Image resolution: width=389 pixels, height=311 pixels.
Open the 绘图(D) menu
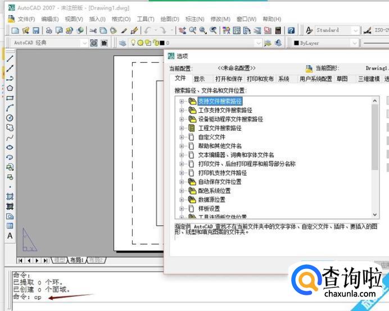pos(170,19)
